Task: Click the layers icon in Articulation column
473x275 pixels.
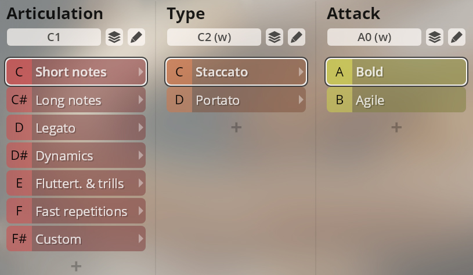Action: coord(114,37)
